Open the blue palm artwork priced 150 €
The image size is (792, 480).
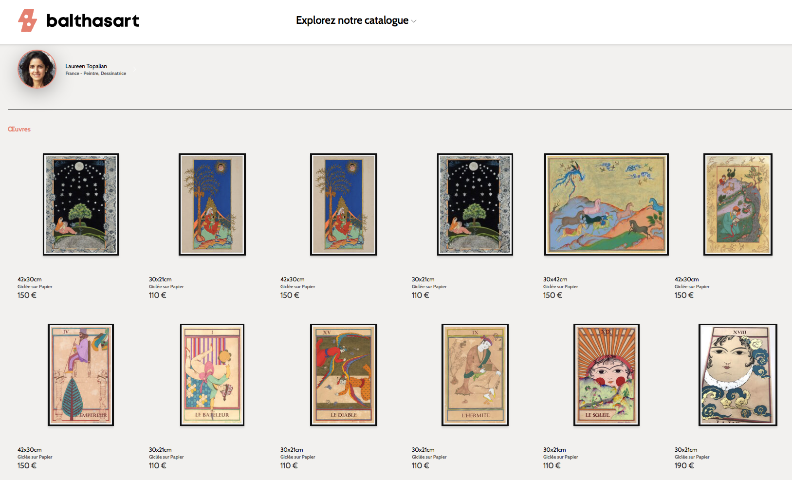point(344,204)
